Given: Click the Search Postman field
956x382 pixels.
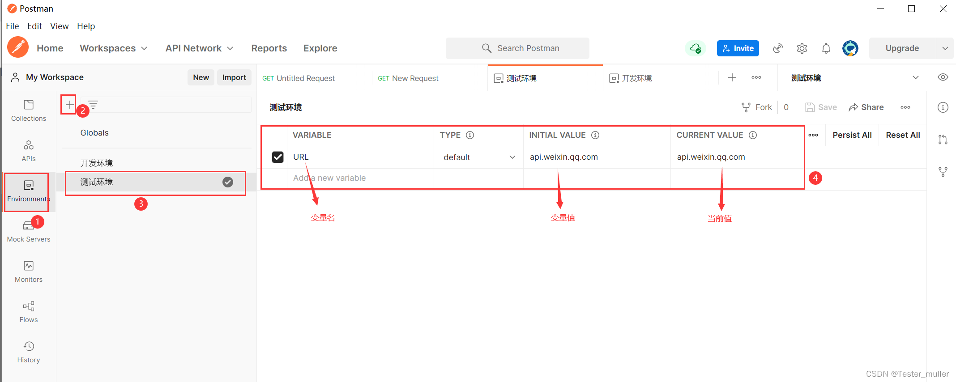Looking at the screenshot, I should tap(517, 48).
